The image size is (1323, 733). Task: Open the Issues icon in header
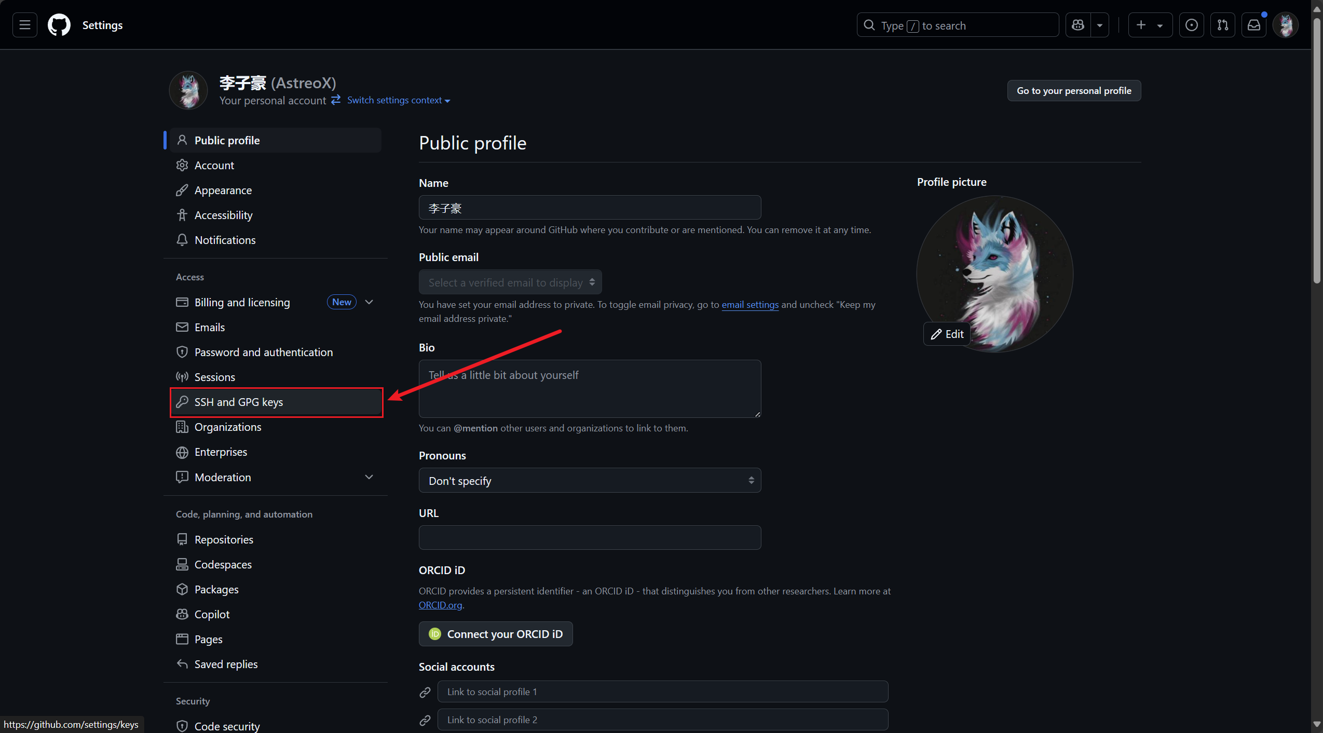[1192, 25]
